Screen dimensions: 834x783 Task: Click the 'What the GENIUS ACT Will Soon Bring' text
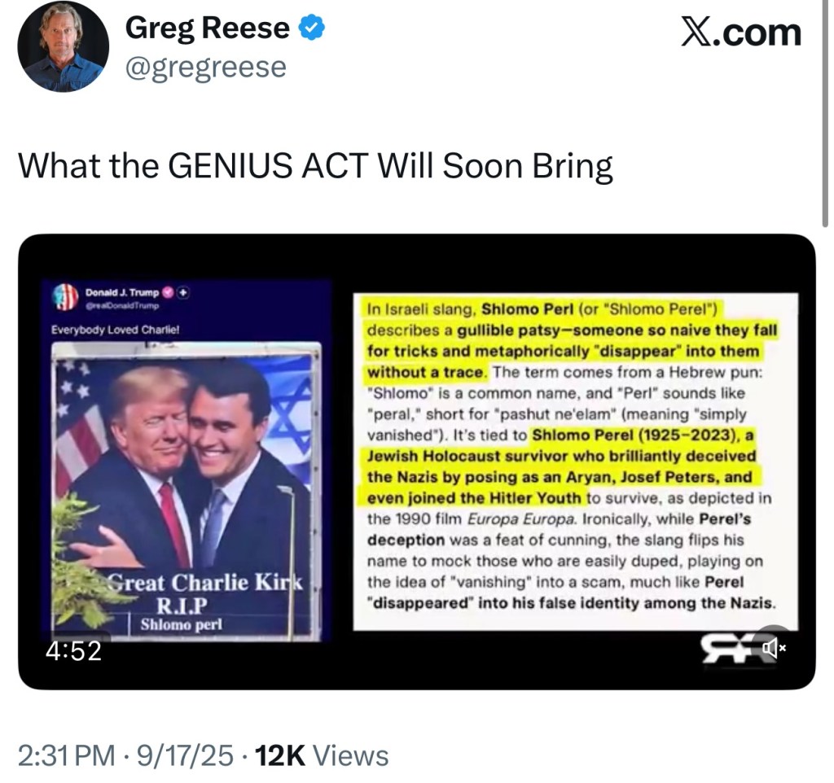click(316, 166)
